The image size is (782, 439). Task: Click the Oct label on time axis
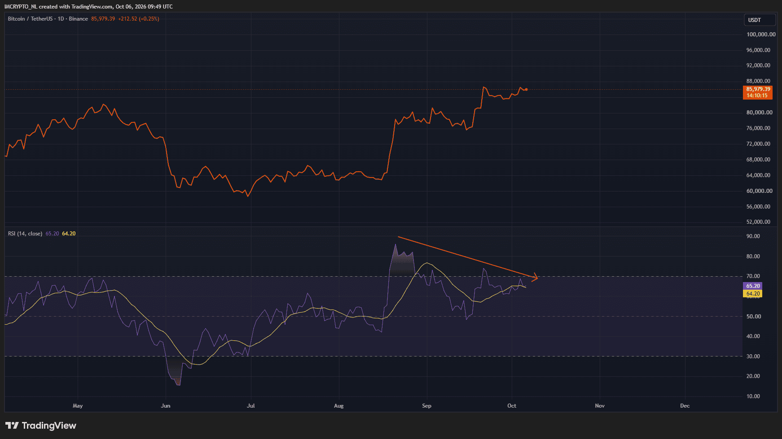coord(512,406)
